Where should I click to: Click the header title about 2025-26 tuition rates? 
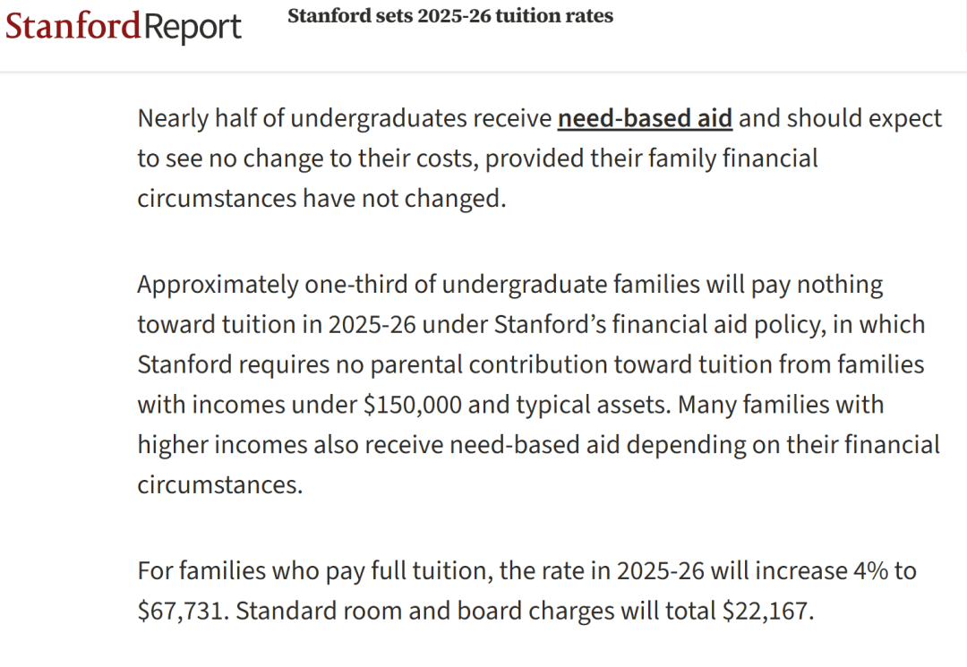point(450,15)
